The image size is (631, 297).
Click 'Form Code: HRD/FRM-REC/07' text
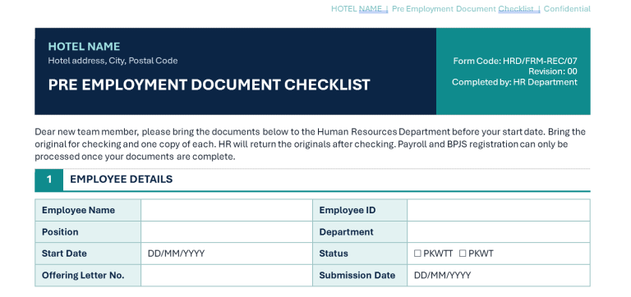515,61
